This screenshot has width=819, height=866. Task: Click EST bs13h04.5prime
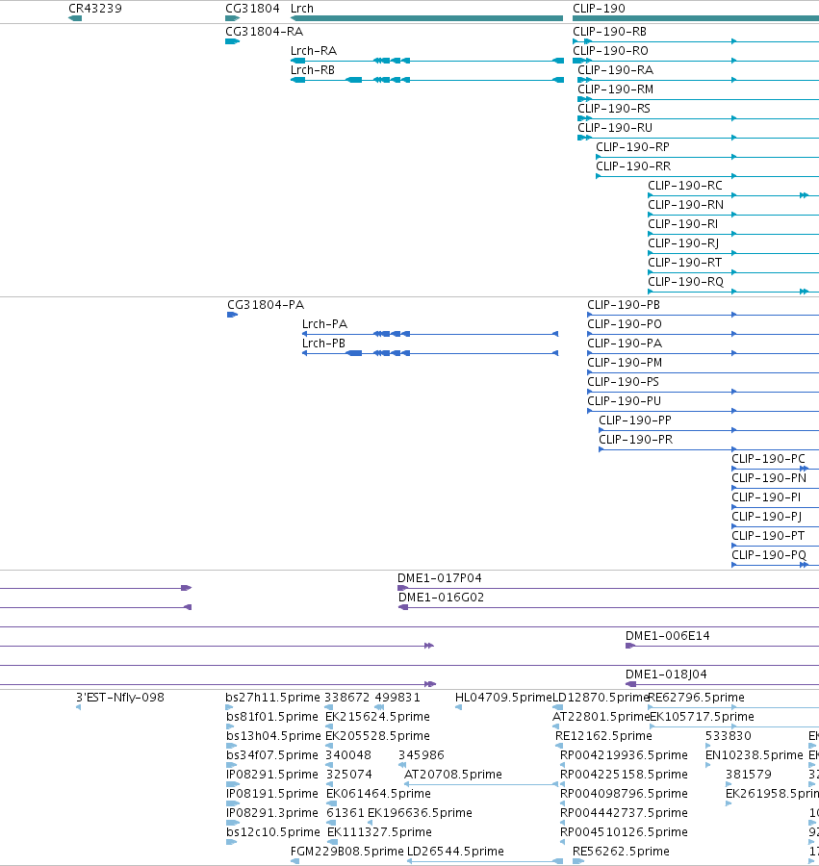point(273,737)
